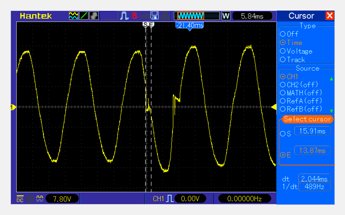The width and height of the screenshot is (345, 215).
Task: Click the square wave probe icon
Action: pyautogui.click(x=40, y=198)
